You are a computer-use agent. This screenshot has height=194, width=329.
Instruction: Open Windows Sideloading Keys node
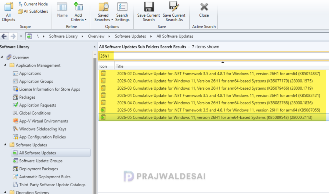(x=40, y=129)
